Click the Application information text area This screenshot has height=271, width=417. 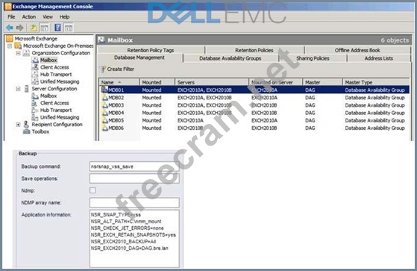coord(134,238)
